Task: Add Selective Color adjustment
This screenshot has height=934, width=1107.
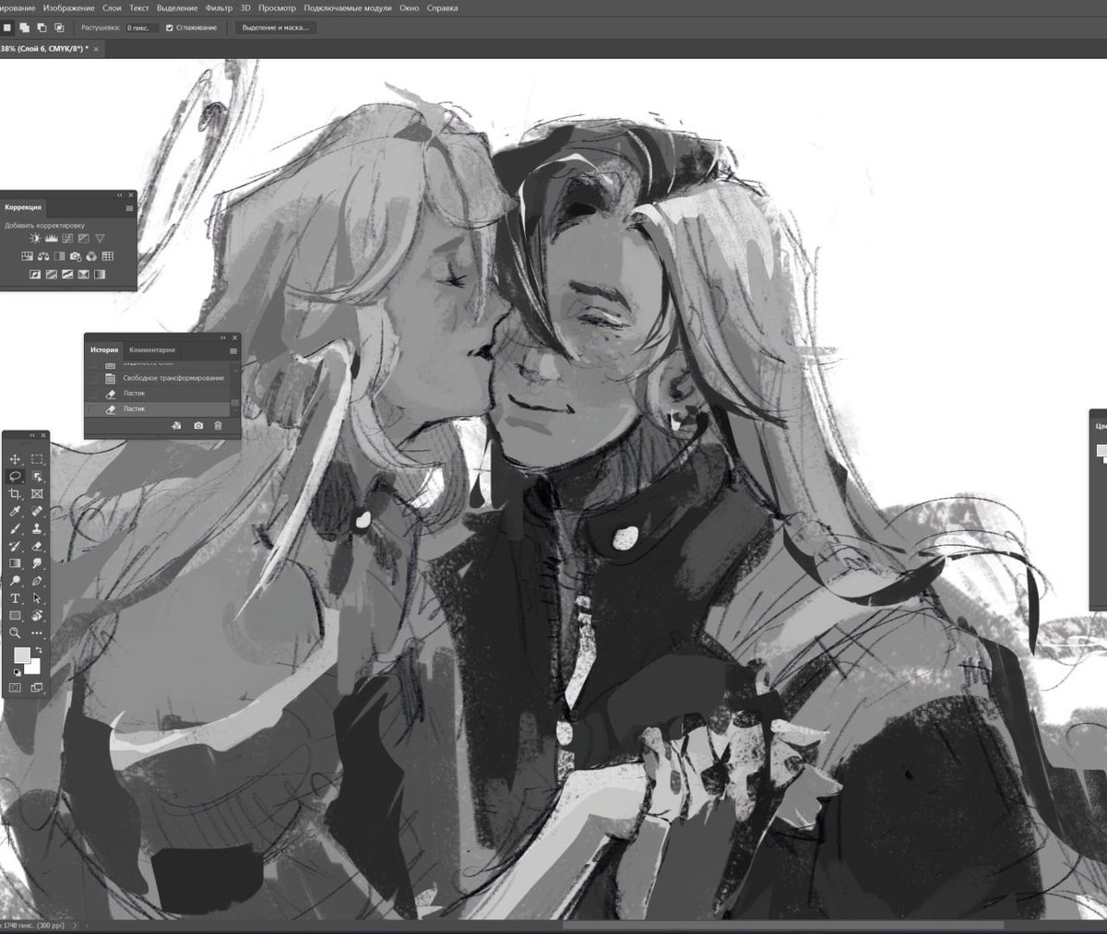Action: [84, 274]
